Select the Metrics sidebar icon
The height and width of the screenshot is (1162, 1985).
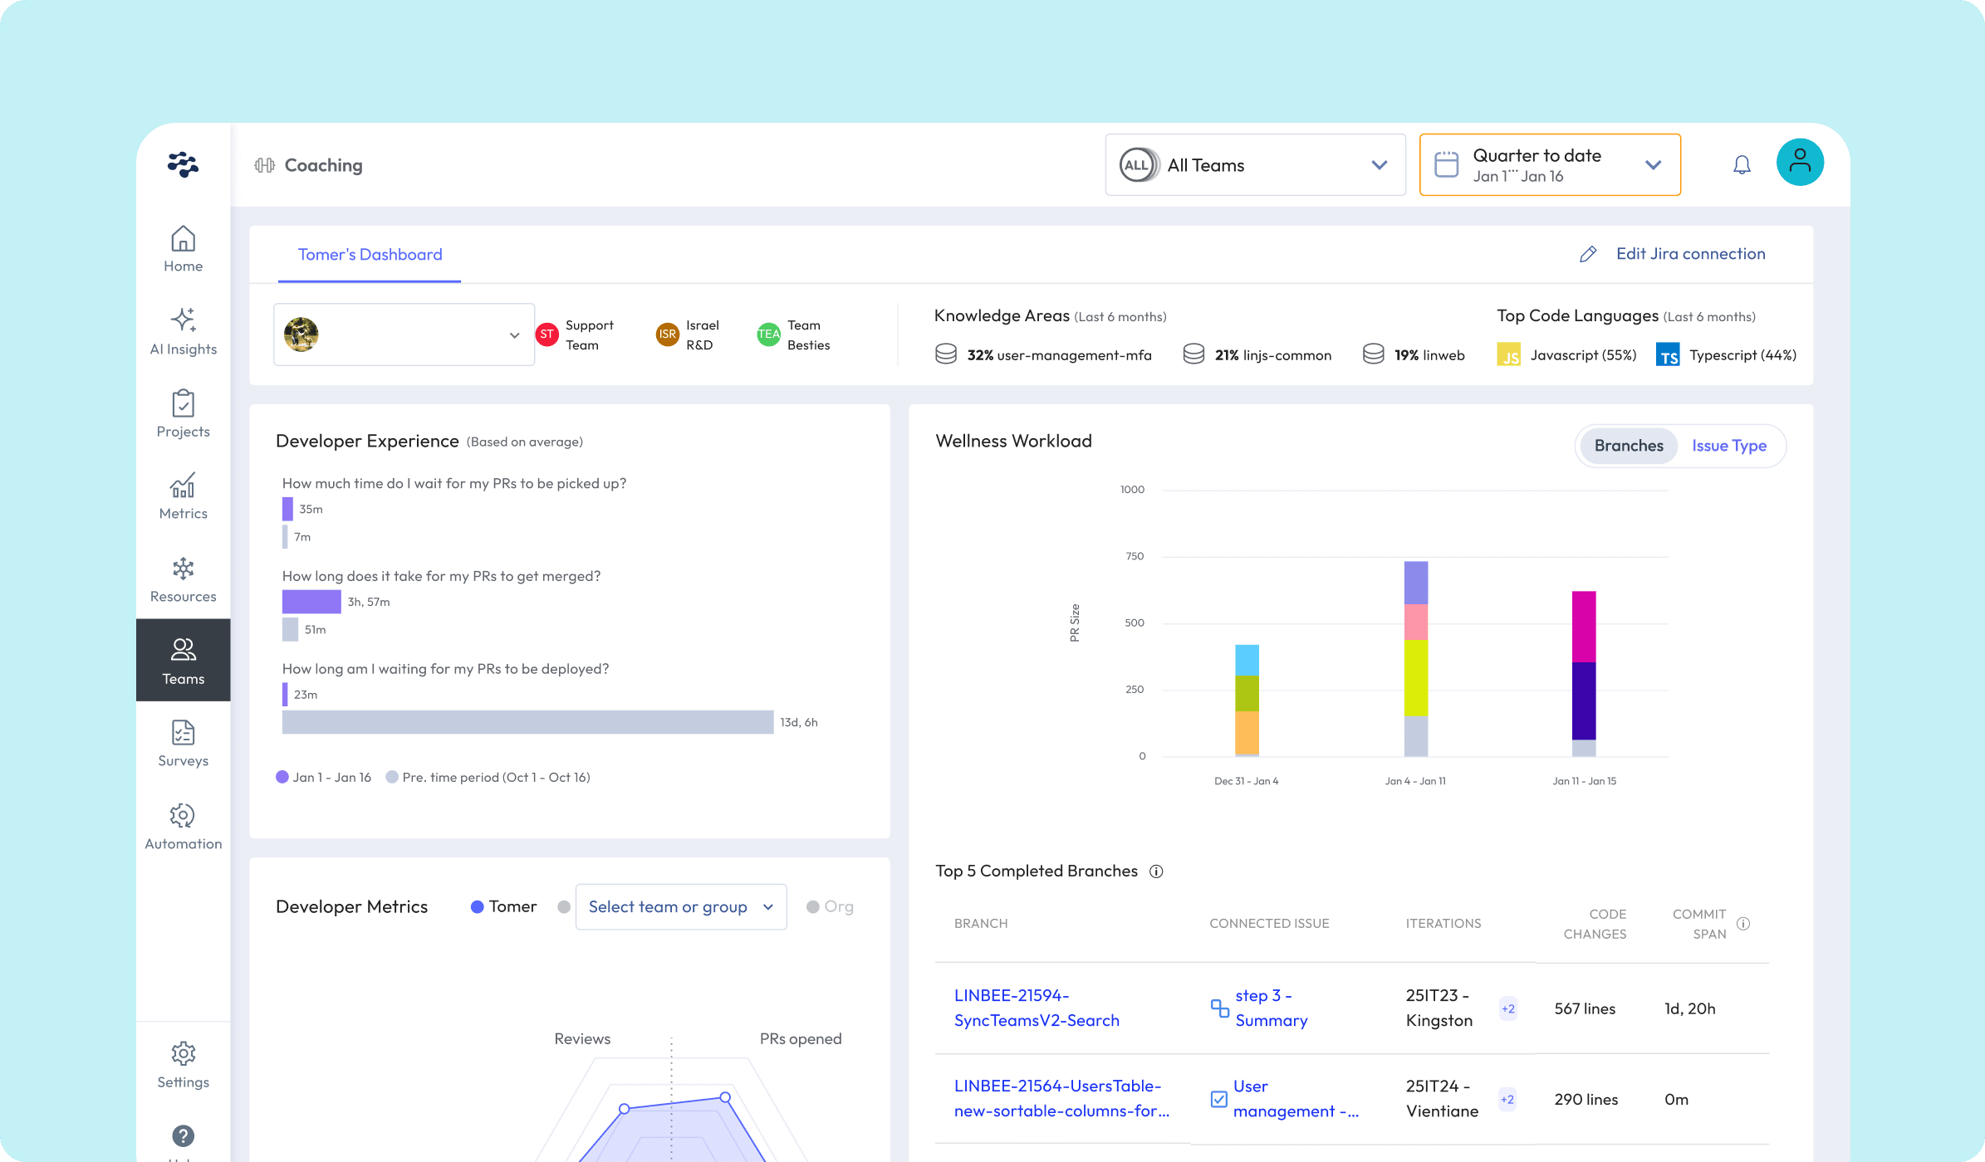183,495
